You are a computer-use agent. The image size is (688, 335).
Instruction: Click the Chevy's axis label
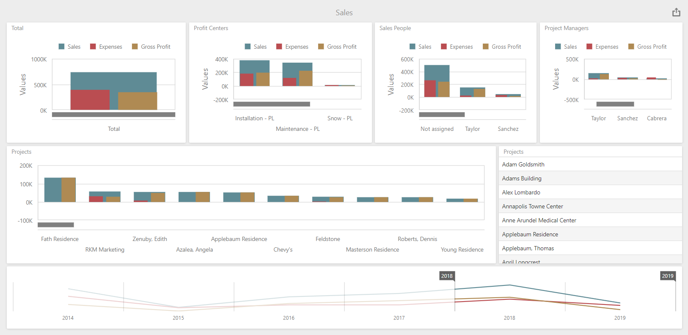click(283, 249)
